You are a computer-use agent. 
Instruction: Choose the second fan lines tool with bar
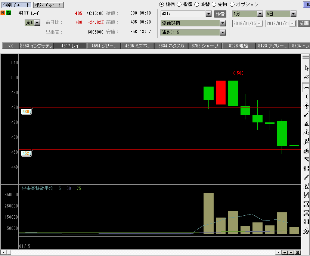click(306, 142)
